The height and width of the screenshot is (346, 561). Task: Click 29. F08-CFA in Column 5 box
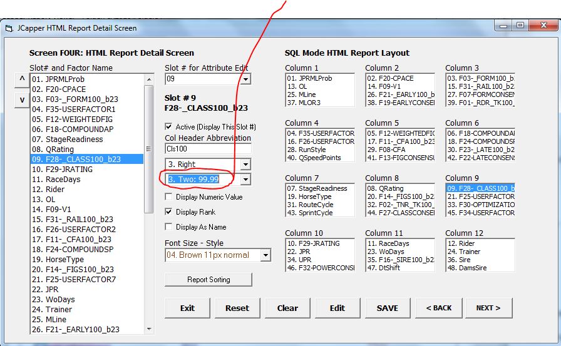click(x=400, y=150)
